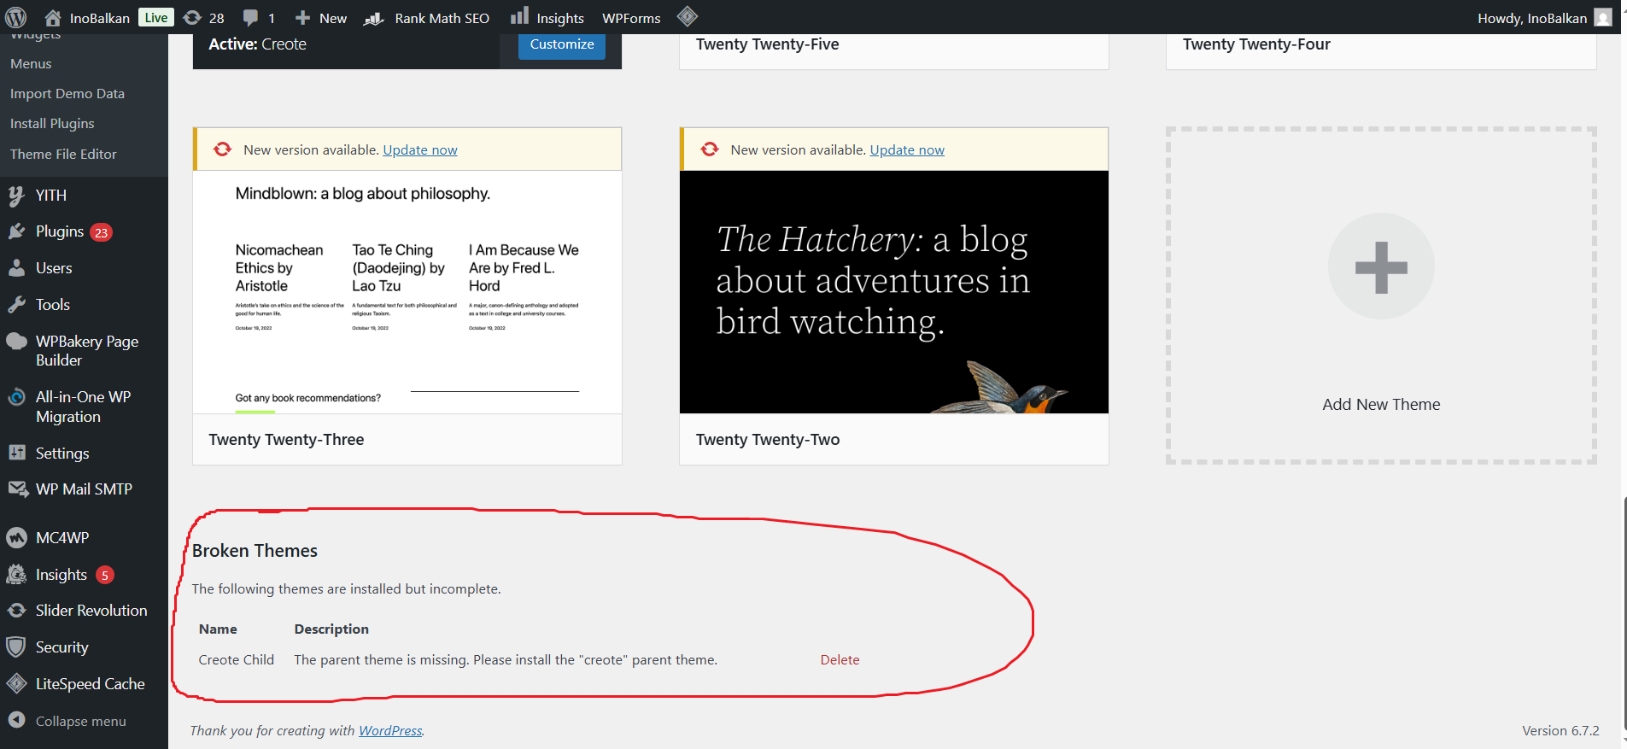Click the Rank Math SEO chart icon

click(374, 18)
